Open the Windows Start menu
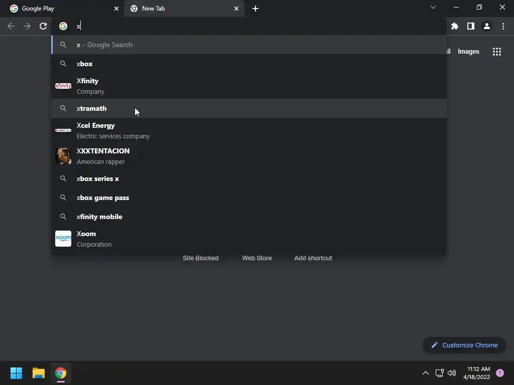 pos(16,373)
